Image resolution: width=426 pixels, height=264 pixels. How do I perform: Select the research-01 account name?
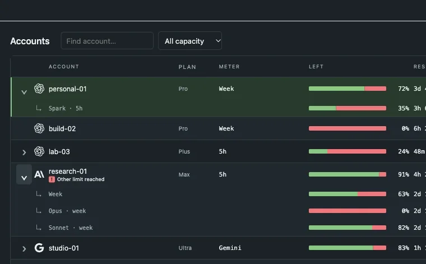(x=68, y=172)
